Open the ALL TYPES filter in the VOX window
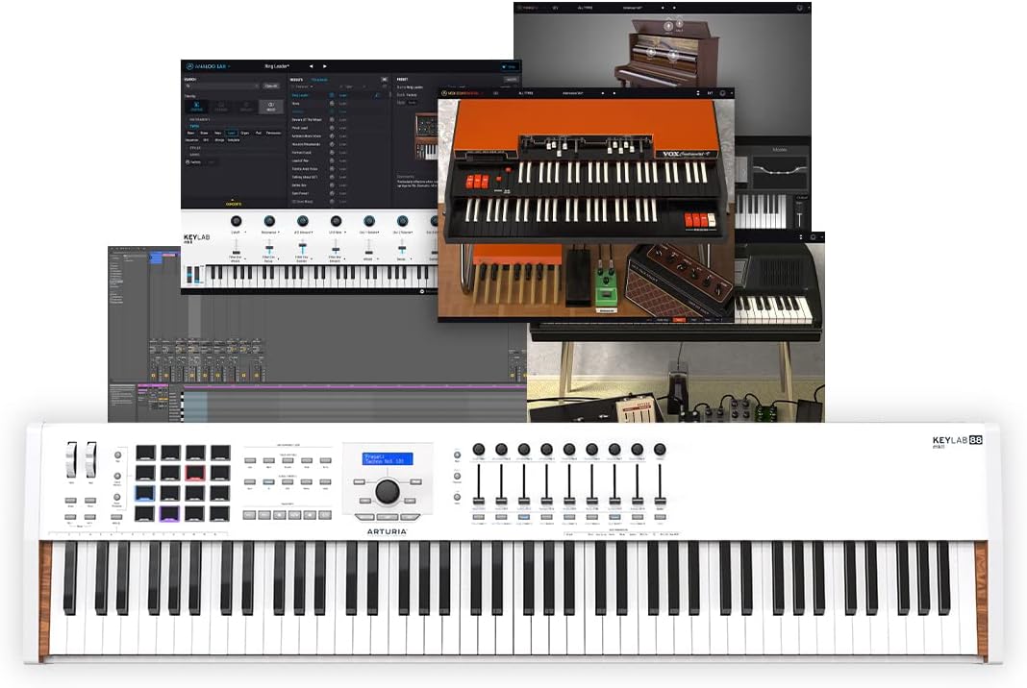The height and width of the screenshot is (688, 1027). (526, 93)
